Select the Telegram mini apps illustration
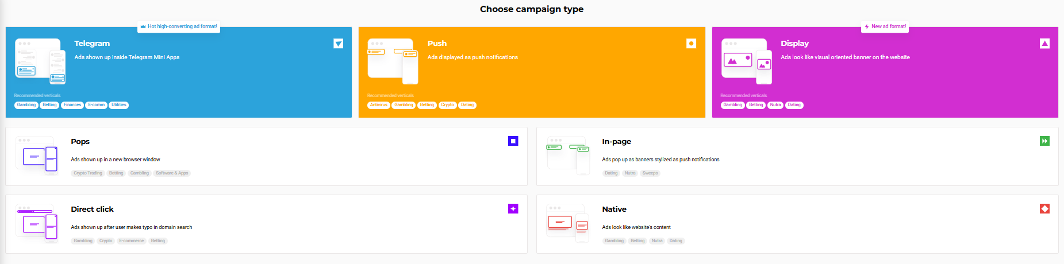 tap(40, 61)
